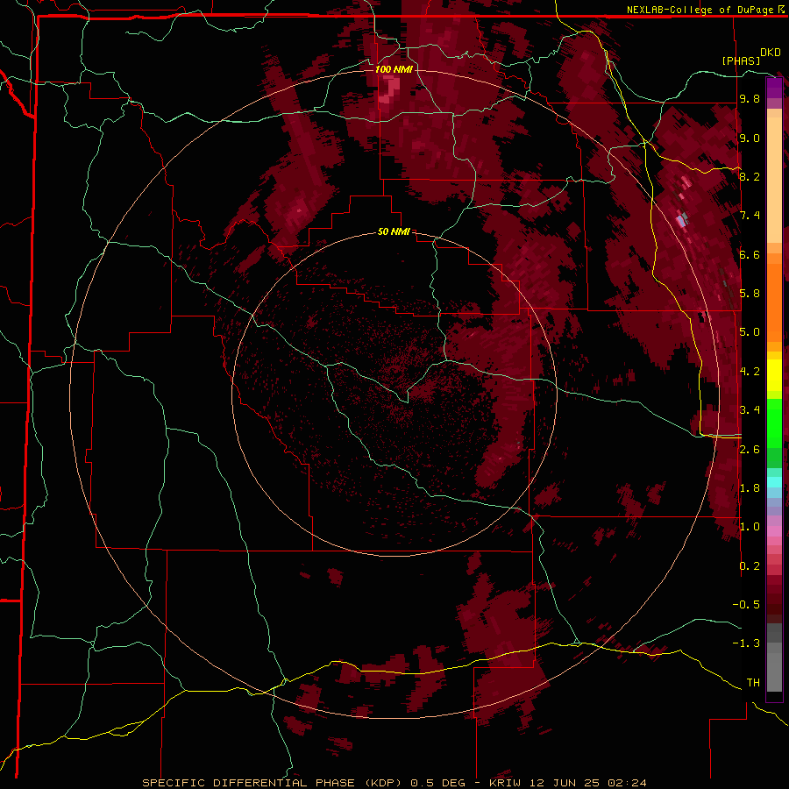Screen dimensions: 789x789
Task: Click the 5.8 value on color scale
Action: coord(750,294)
